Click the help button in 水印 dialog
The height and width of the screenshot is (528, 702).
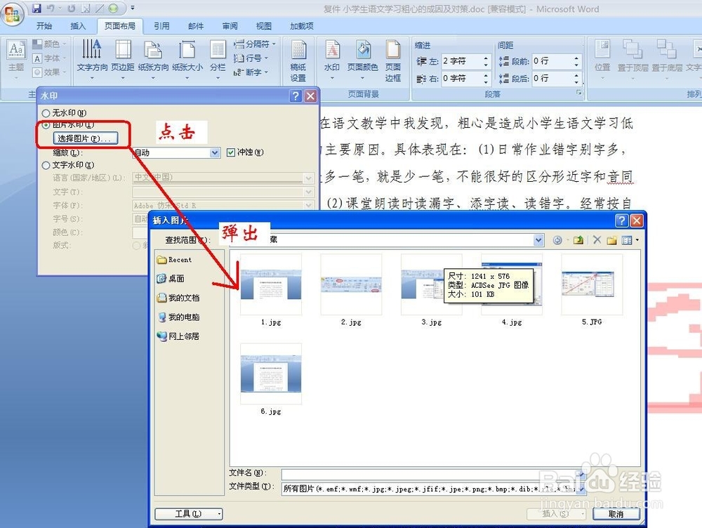[296, 95]
